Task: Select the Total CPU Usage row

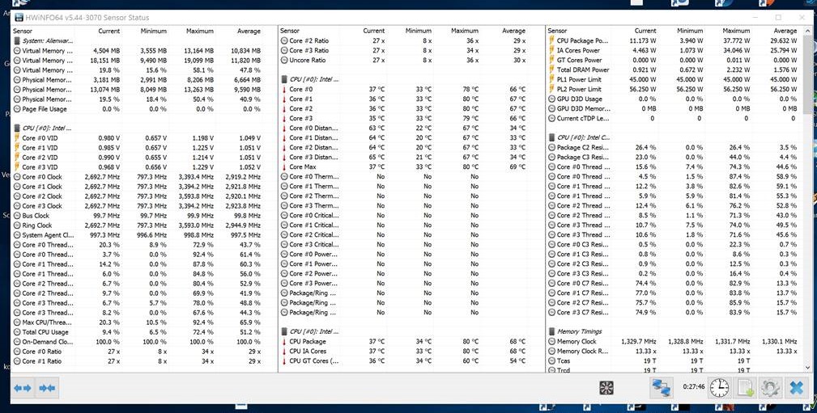Action: 45,331
